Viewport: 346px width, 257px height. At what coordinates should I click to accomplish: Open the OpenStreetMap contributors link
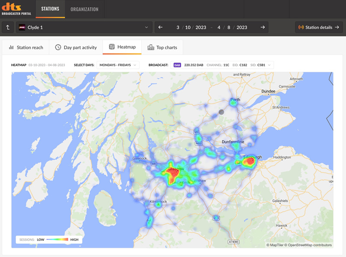pyautogui.click(x=311, y=245)
